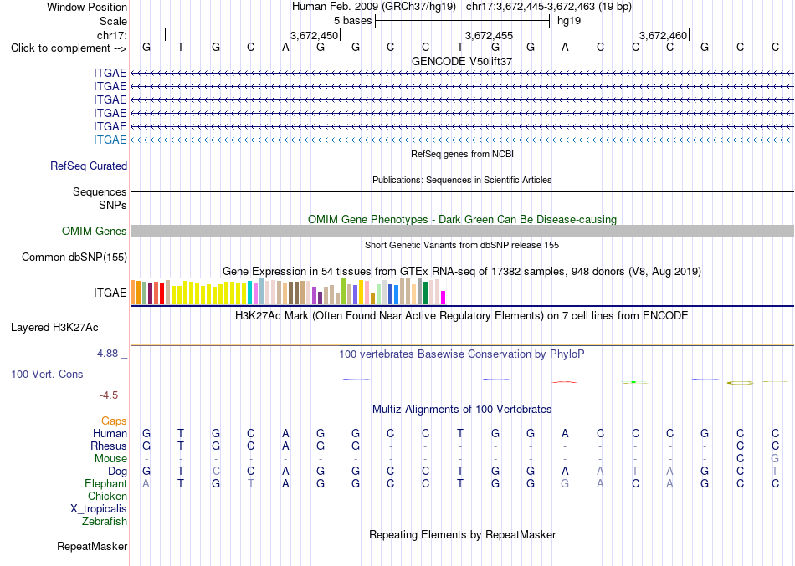This screenshot has width=795, height=566.
Task: Click the 'Human' alignment row label
Action: tap(110, 434)
